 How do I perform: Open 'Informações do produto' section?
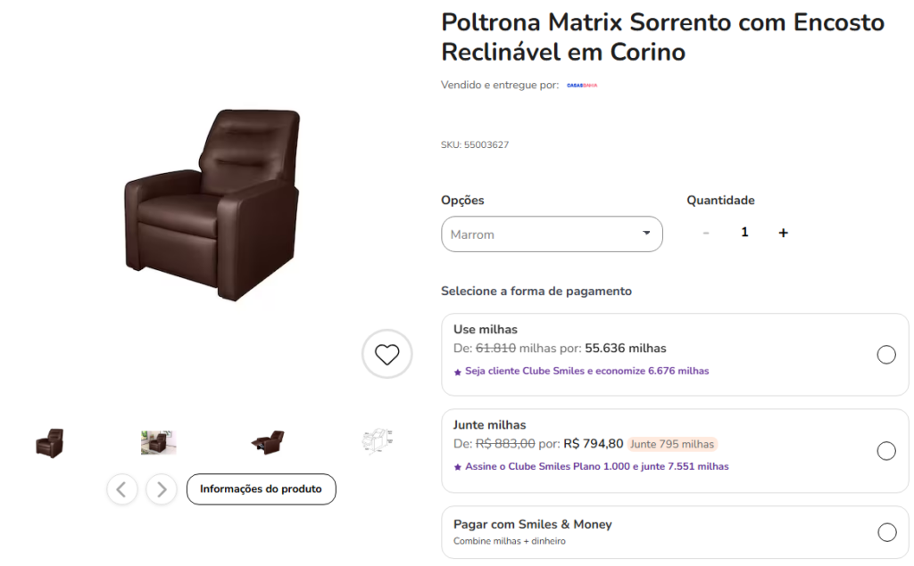point(261,489)
